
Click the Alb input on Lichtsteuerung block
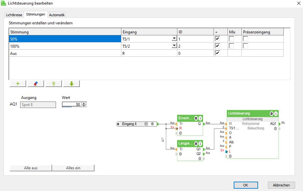[231, 142]
